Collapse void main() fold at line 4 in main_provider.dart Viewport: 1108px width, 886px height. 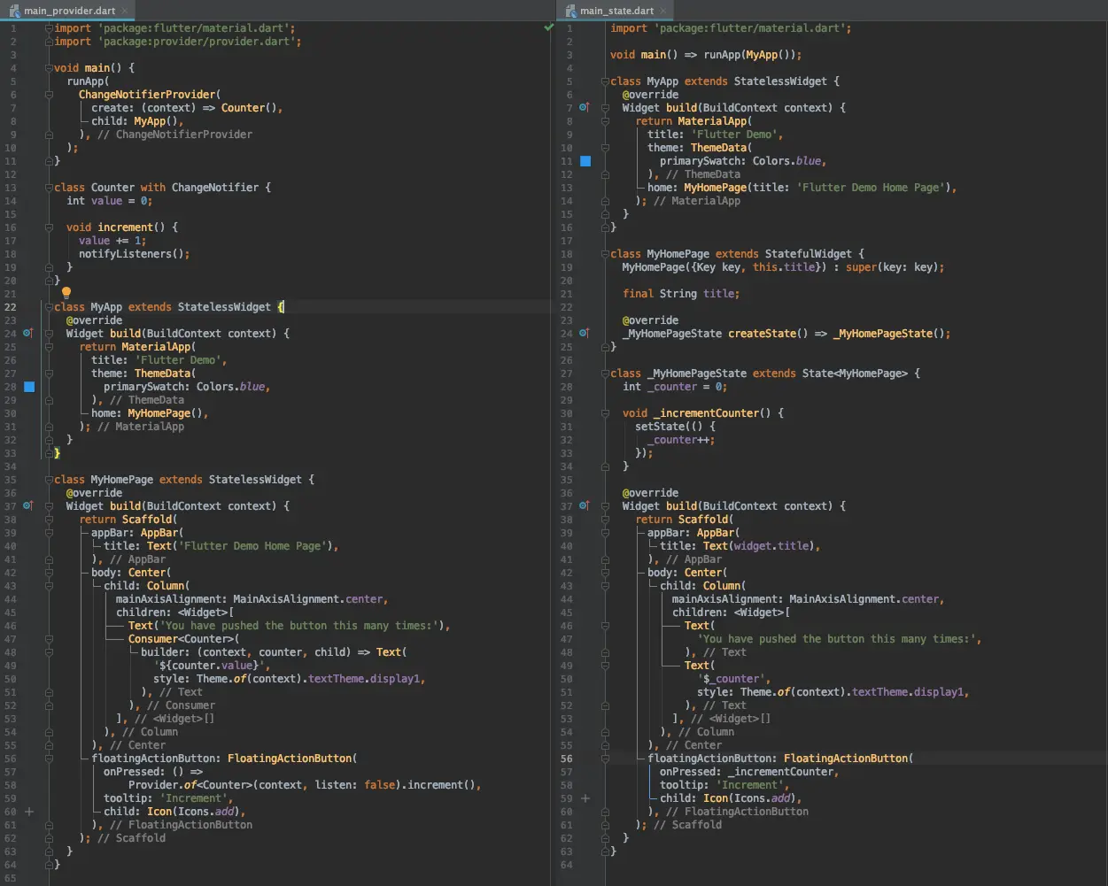tap(50, 68)
